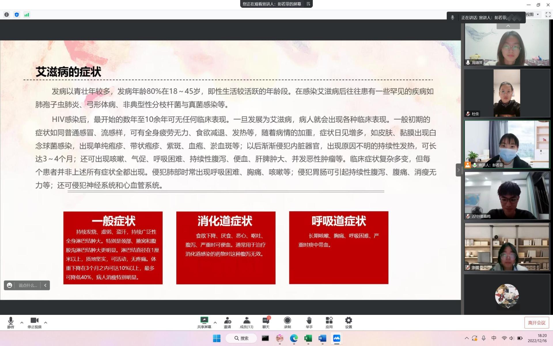Expand share screen options arrow
Screen dimensions: 553x346
coord(215,323)
